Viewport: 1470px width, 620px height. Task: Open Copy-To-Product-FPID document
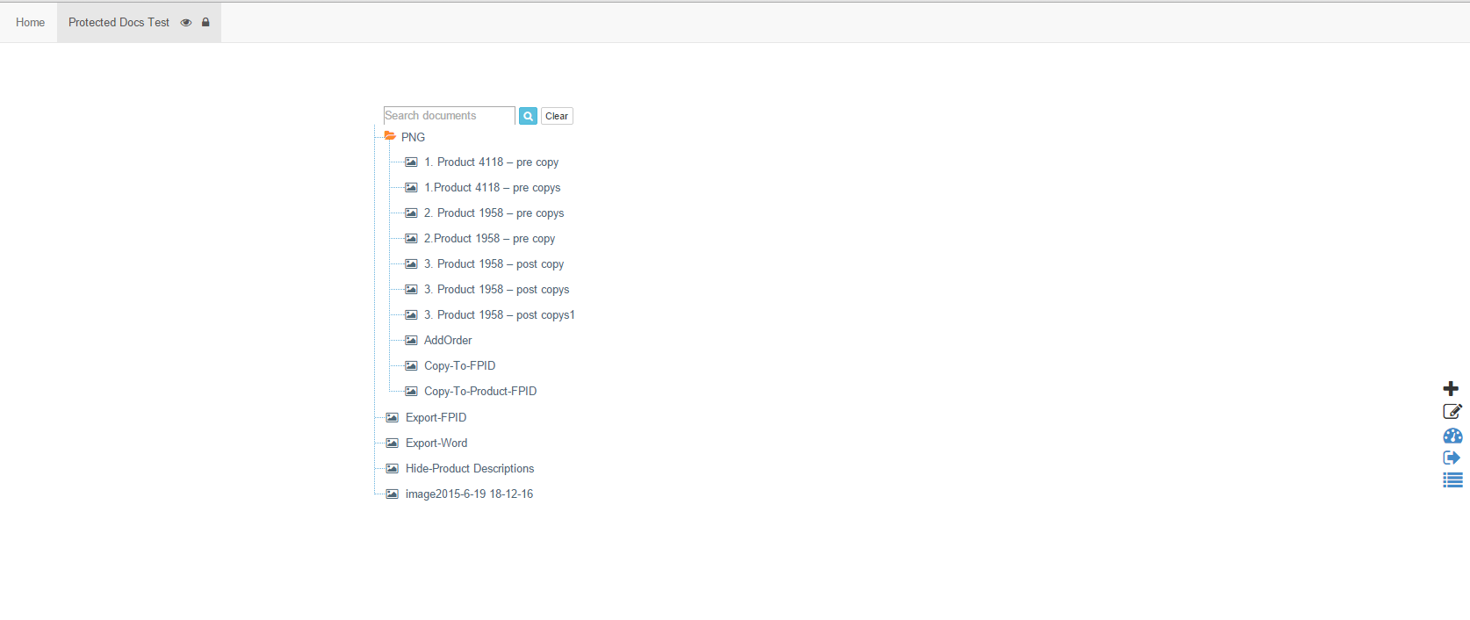point(480,392)
